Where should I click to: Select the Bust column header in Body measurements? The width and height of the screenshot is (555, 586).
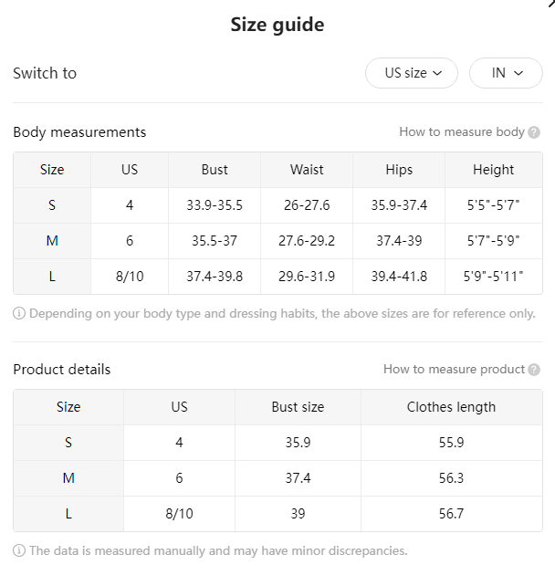pyautogui.click(x=215, y=170)
